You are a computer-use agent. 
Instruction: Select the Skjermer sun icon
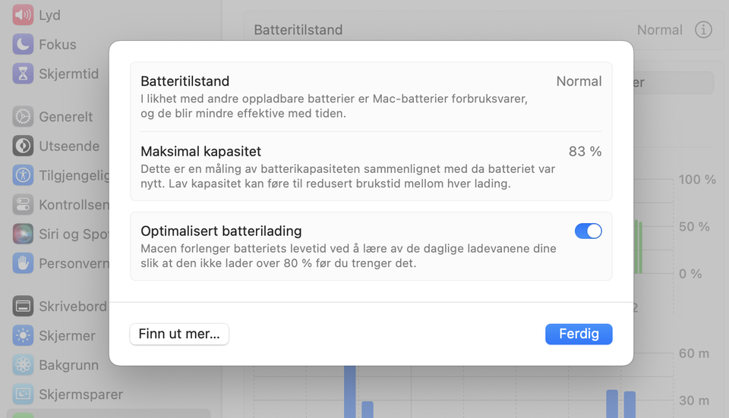pos(23,335)
